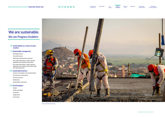The width and height of the screenshot is (165, 117).
Task: Click 'DIRECTORS' REPORT 2021' header text
Action: pos(36,7)
